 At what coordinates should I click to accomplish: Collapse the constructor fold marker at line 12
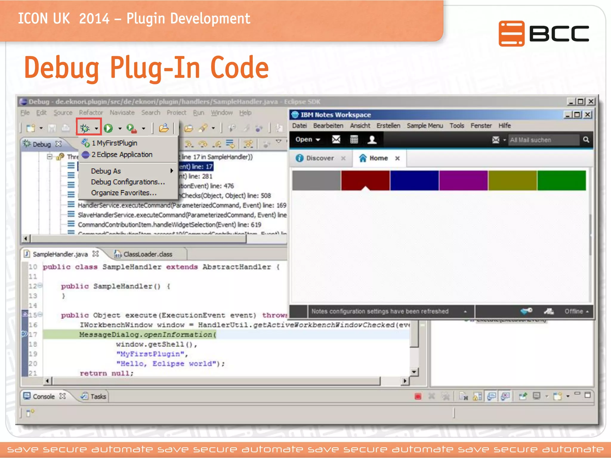tap(40, 285)
